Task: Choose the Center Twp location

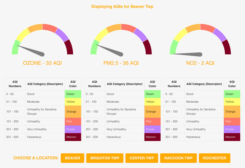Action: click(142, 158)
